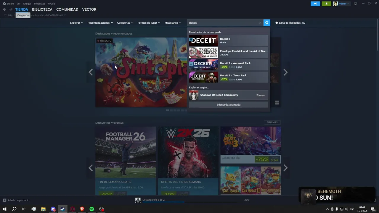Show next discounts and events page
Viewport: 379px width, 213px height.
click(285, 168)
